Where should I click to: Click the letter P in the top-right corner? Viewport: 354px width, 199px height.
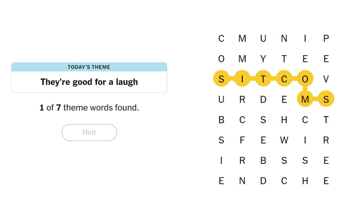(x=326, y=39)
